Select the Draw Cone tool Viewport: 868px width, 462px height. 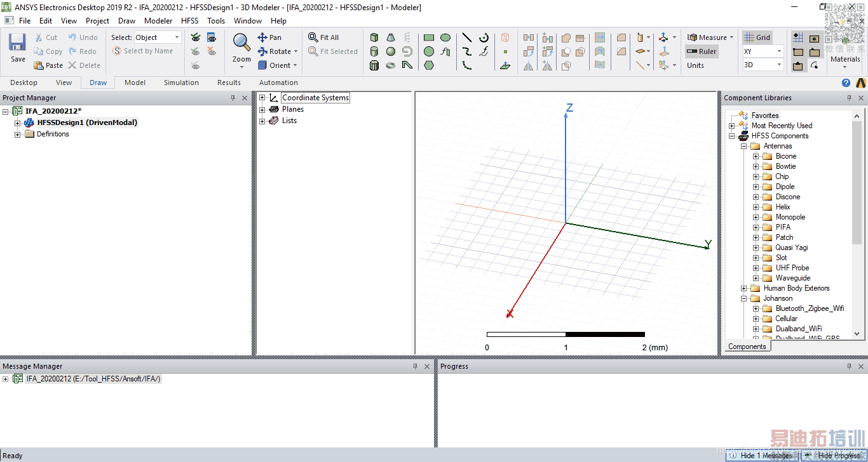click(391, 37)
